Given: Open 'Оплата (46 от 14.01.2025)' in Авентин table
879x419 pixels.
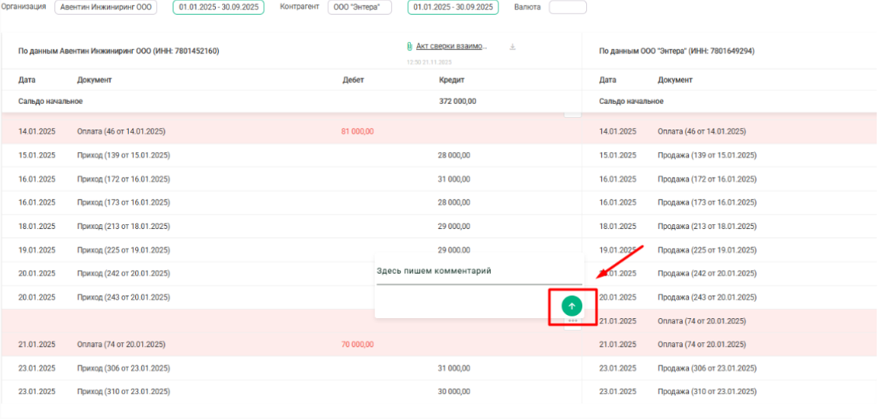Looking at the screenshot, I should [x=120, y=132].
